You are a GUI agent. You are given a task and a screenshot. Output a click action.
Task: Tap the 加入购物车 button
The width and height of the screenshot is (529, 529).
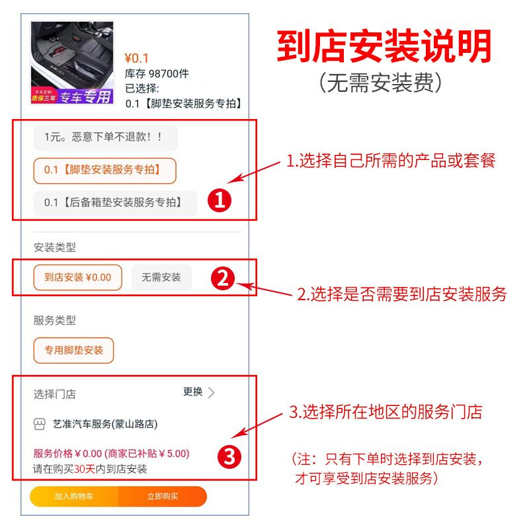[74, 497]
